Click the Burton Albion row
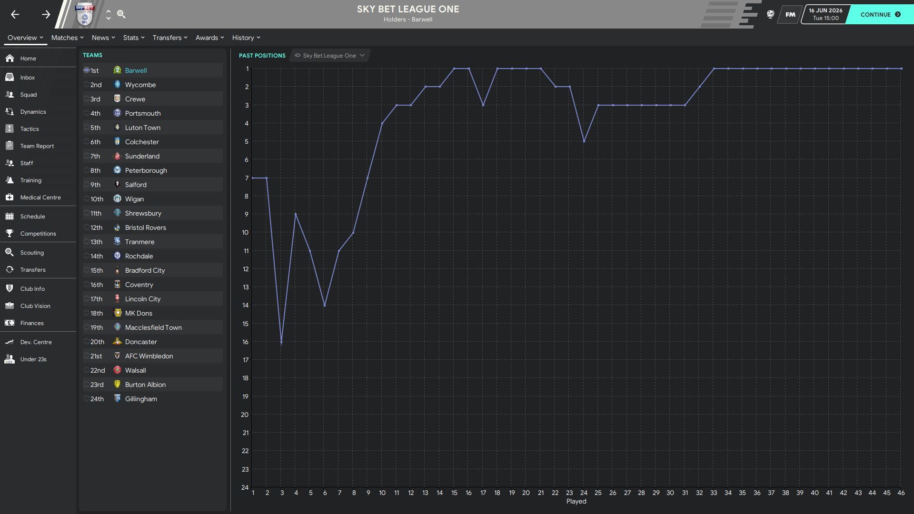This screenshot has width=914, height=514. pos(153,385)
